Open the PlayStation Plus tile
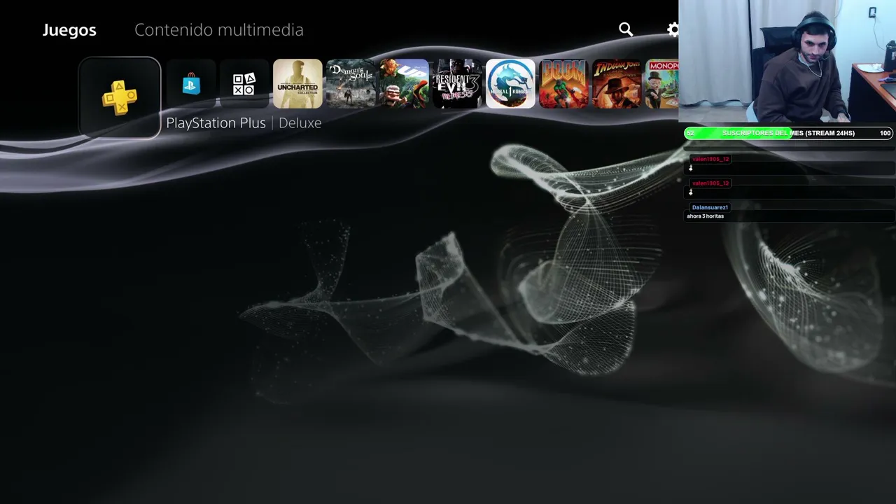Screen dimensions: 896x504 pos(120,97)
